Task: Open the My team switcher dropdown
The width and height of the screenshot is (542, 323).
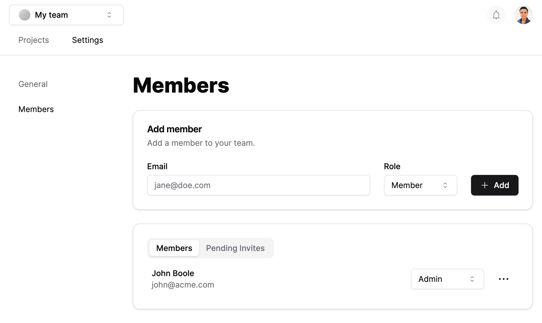Action: (x=66, y=15)
